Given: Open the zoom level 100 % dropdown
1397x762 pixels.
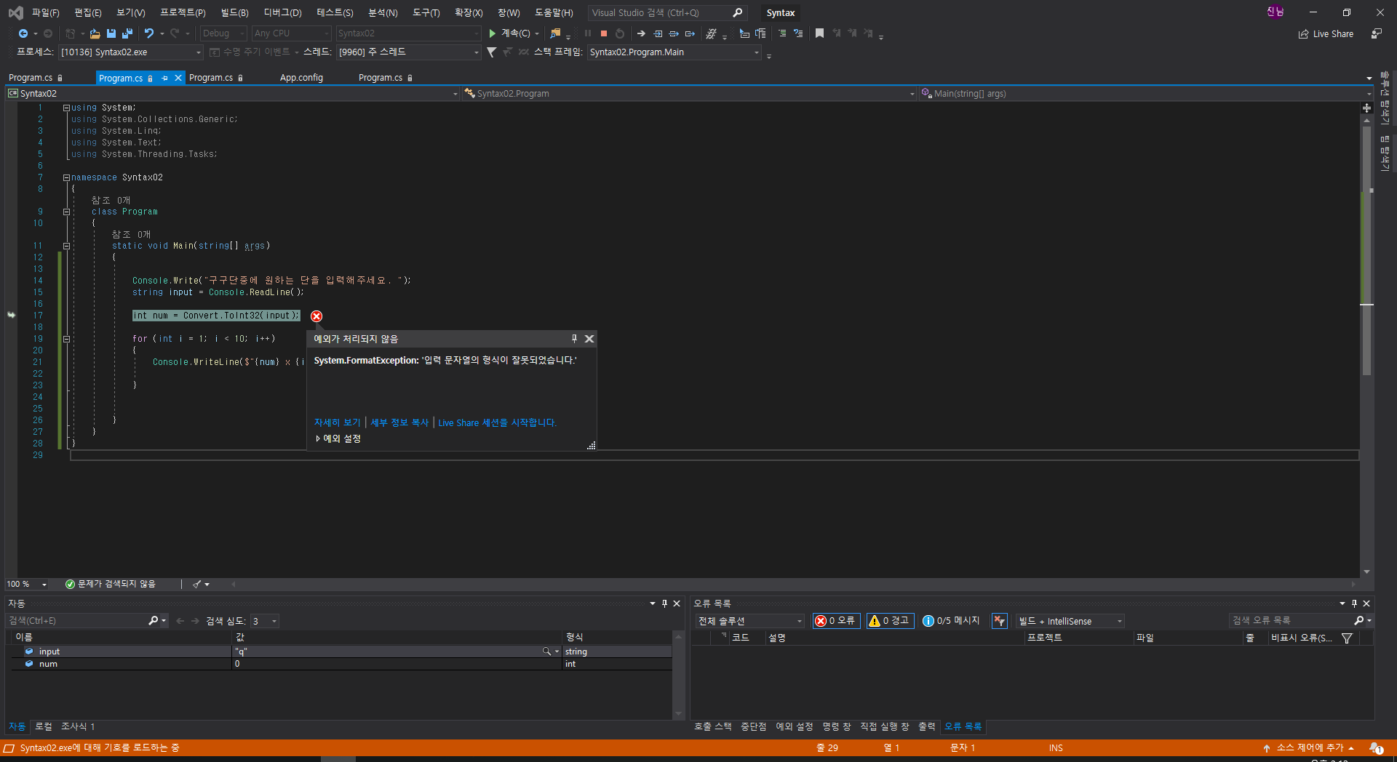Looking at the screenshot, I should click(27, 585).
